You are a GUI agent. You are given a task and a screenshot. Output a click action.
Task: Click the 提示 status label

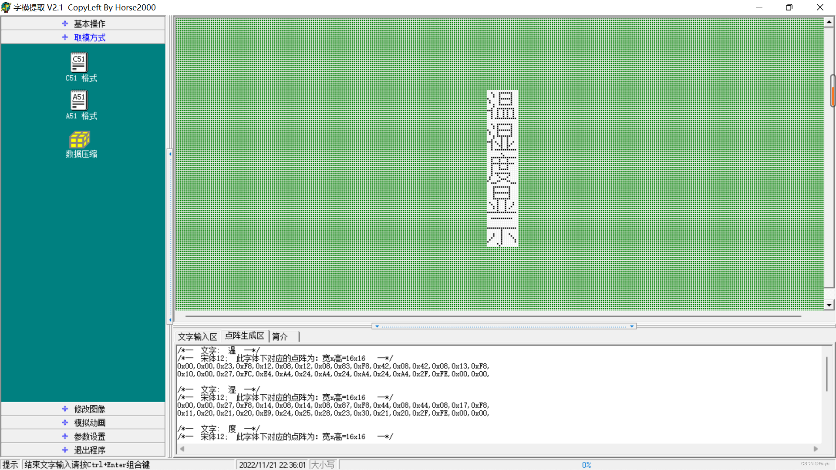pos(10,465)
